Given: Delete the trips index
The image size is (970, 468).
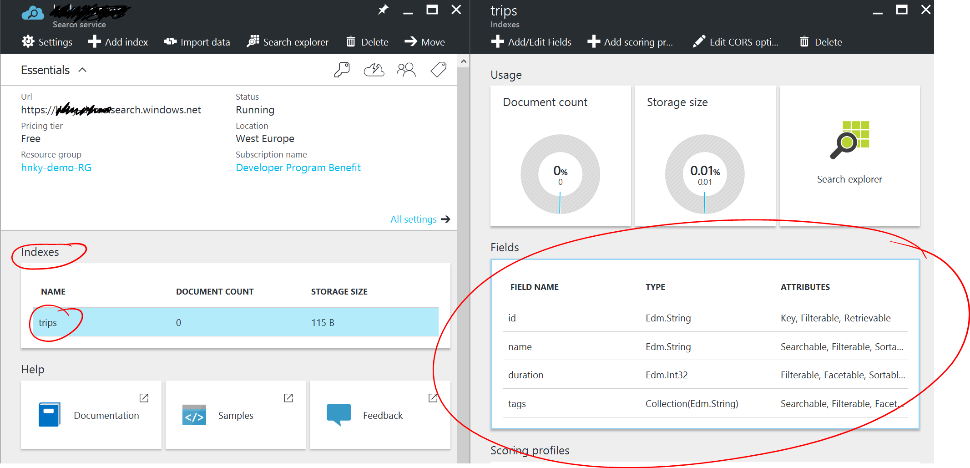Looking at the screenshot, I should [821, 42].
